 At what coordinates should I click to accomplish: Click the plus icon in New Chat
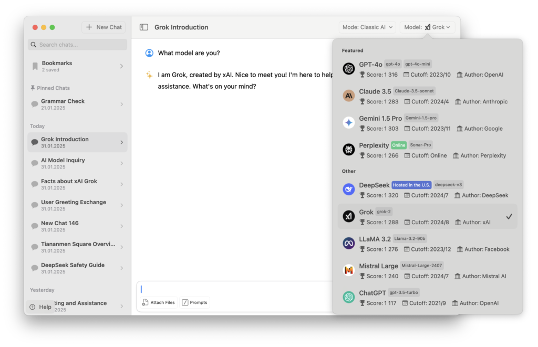point(89,27)
